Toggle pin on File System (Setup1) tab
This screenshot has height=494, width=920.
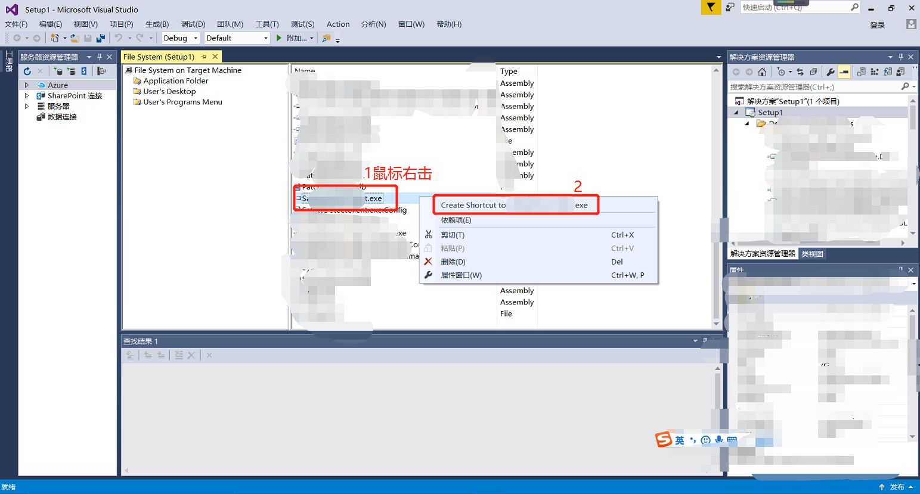204,57
